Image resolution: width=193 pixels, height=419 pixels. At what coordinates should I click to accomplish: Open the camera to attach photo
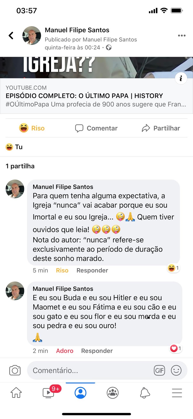point(15,370)
